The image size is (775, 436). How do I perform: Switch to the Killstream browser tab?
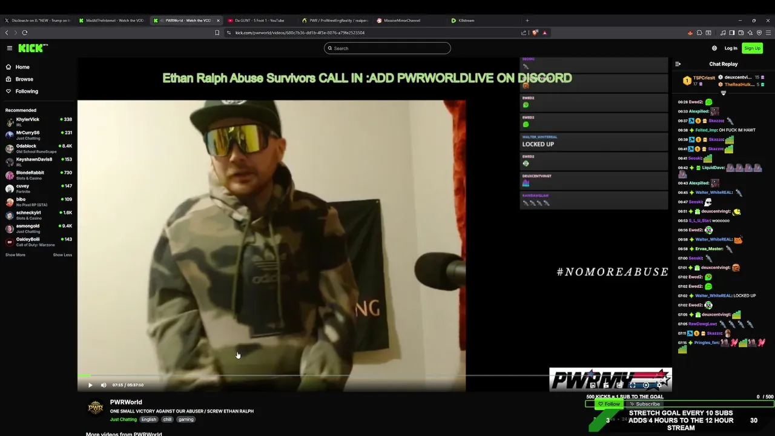pyautogui.click(x=484, y=21)
